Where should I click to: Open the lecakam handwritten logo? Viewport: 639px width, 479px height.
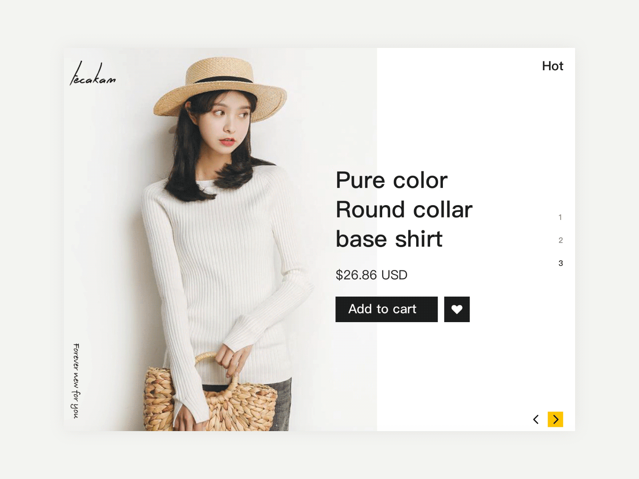[93, 74]
